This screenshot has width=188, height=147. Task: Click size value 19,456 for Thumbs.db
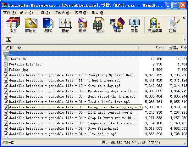(156, 59)
